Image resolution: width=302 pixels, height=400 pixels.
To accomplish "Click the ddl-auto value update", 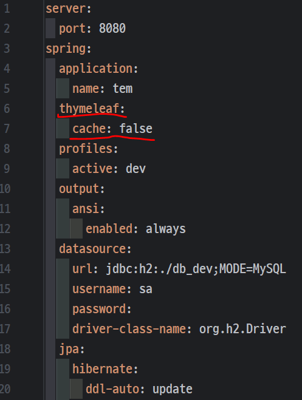I will pyautogui.click(x=173, y=389).
